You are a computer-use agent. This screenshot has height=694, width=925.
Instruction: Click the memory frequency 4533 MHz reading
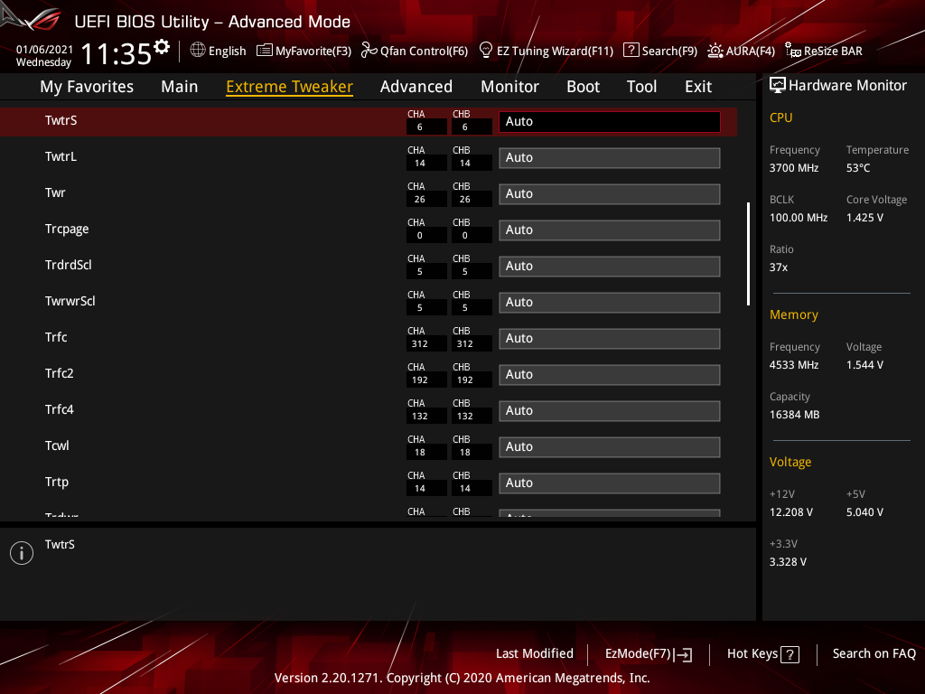[794, 365]
